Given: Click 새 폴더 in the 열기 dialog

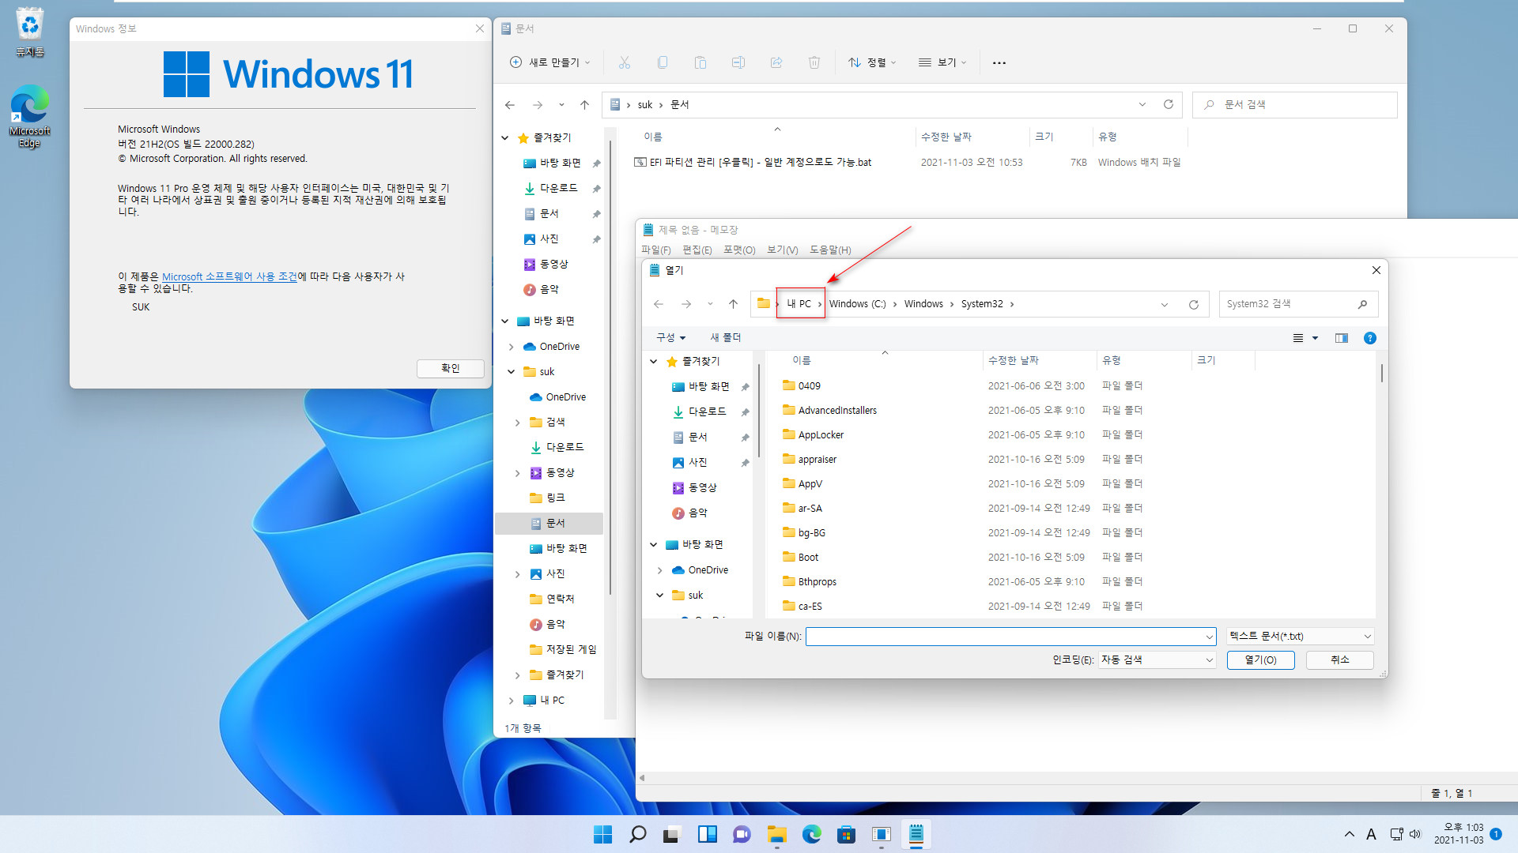Looking at the screenshot, I should click(x=726, y=338).
